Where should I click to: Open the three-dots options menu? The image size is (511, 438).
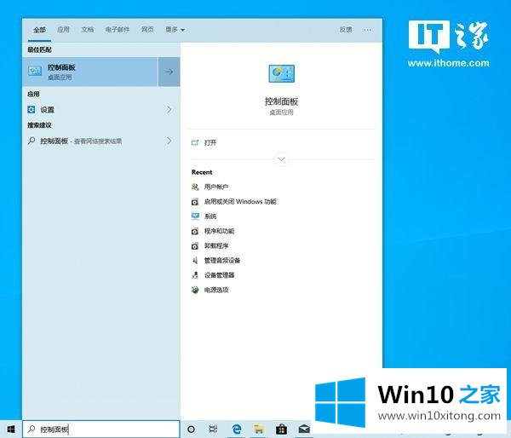pos(368,30)
